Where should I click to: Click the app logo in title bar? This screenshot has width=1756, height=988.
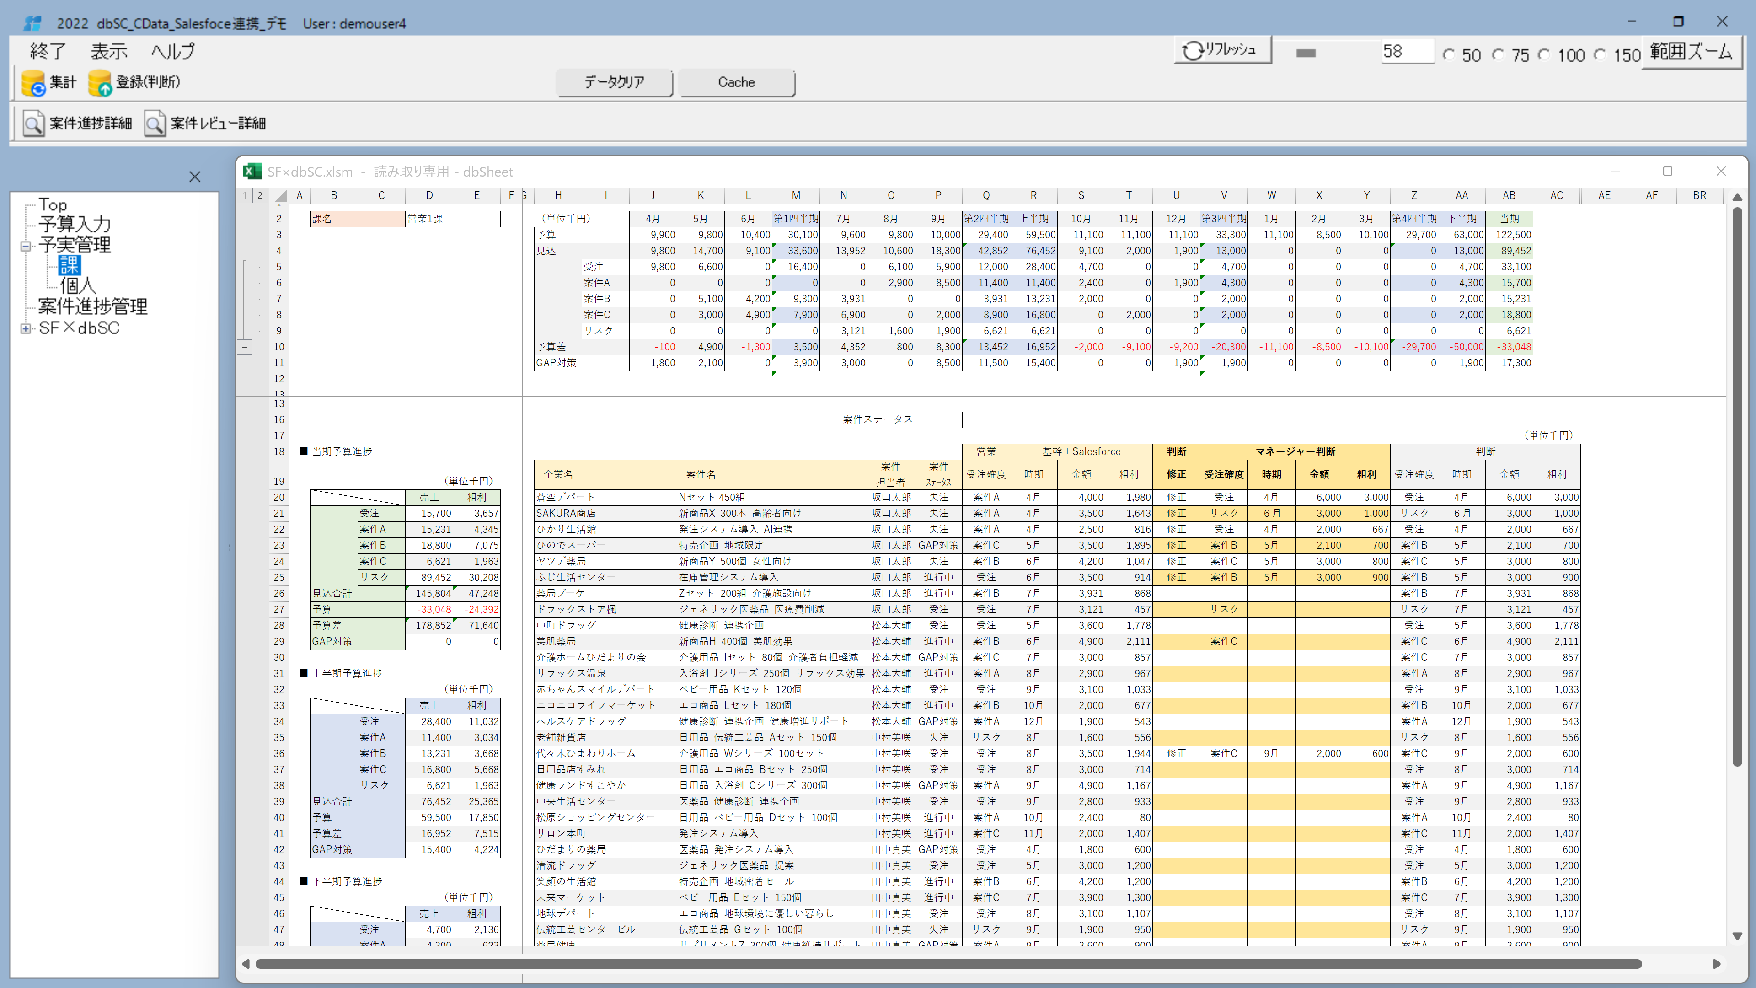point(32,23)
